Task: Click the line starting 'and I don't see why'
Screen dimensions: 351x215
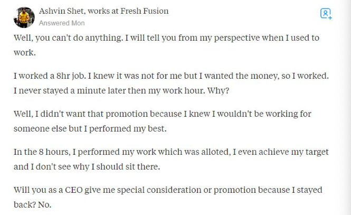Action: pyautogui.click(x=87, y=167)
